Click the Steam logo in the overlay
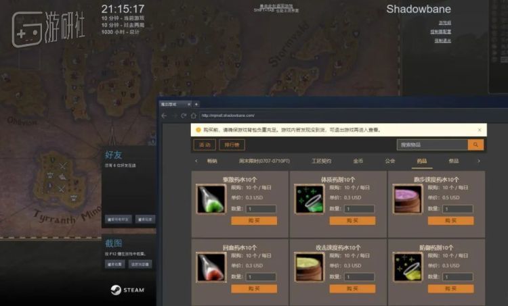Image resolution: width=508 pixels, height=306 pixels. coord(127,290)
